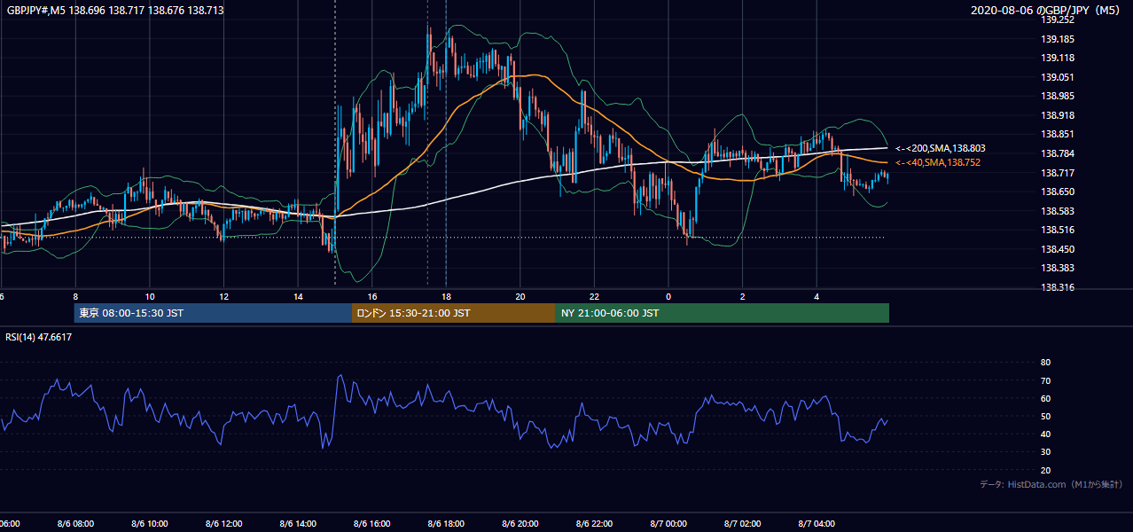Click hour label 0 below price chart

coord(668,297)
